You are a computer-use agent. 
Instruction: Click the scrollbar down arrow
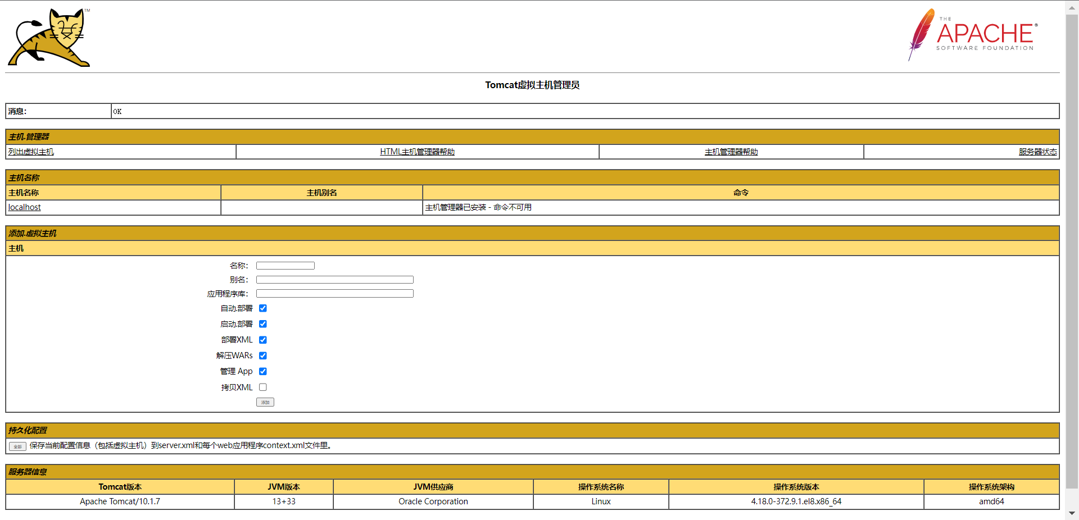(x=1072, y=513)
